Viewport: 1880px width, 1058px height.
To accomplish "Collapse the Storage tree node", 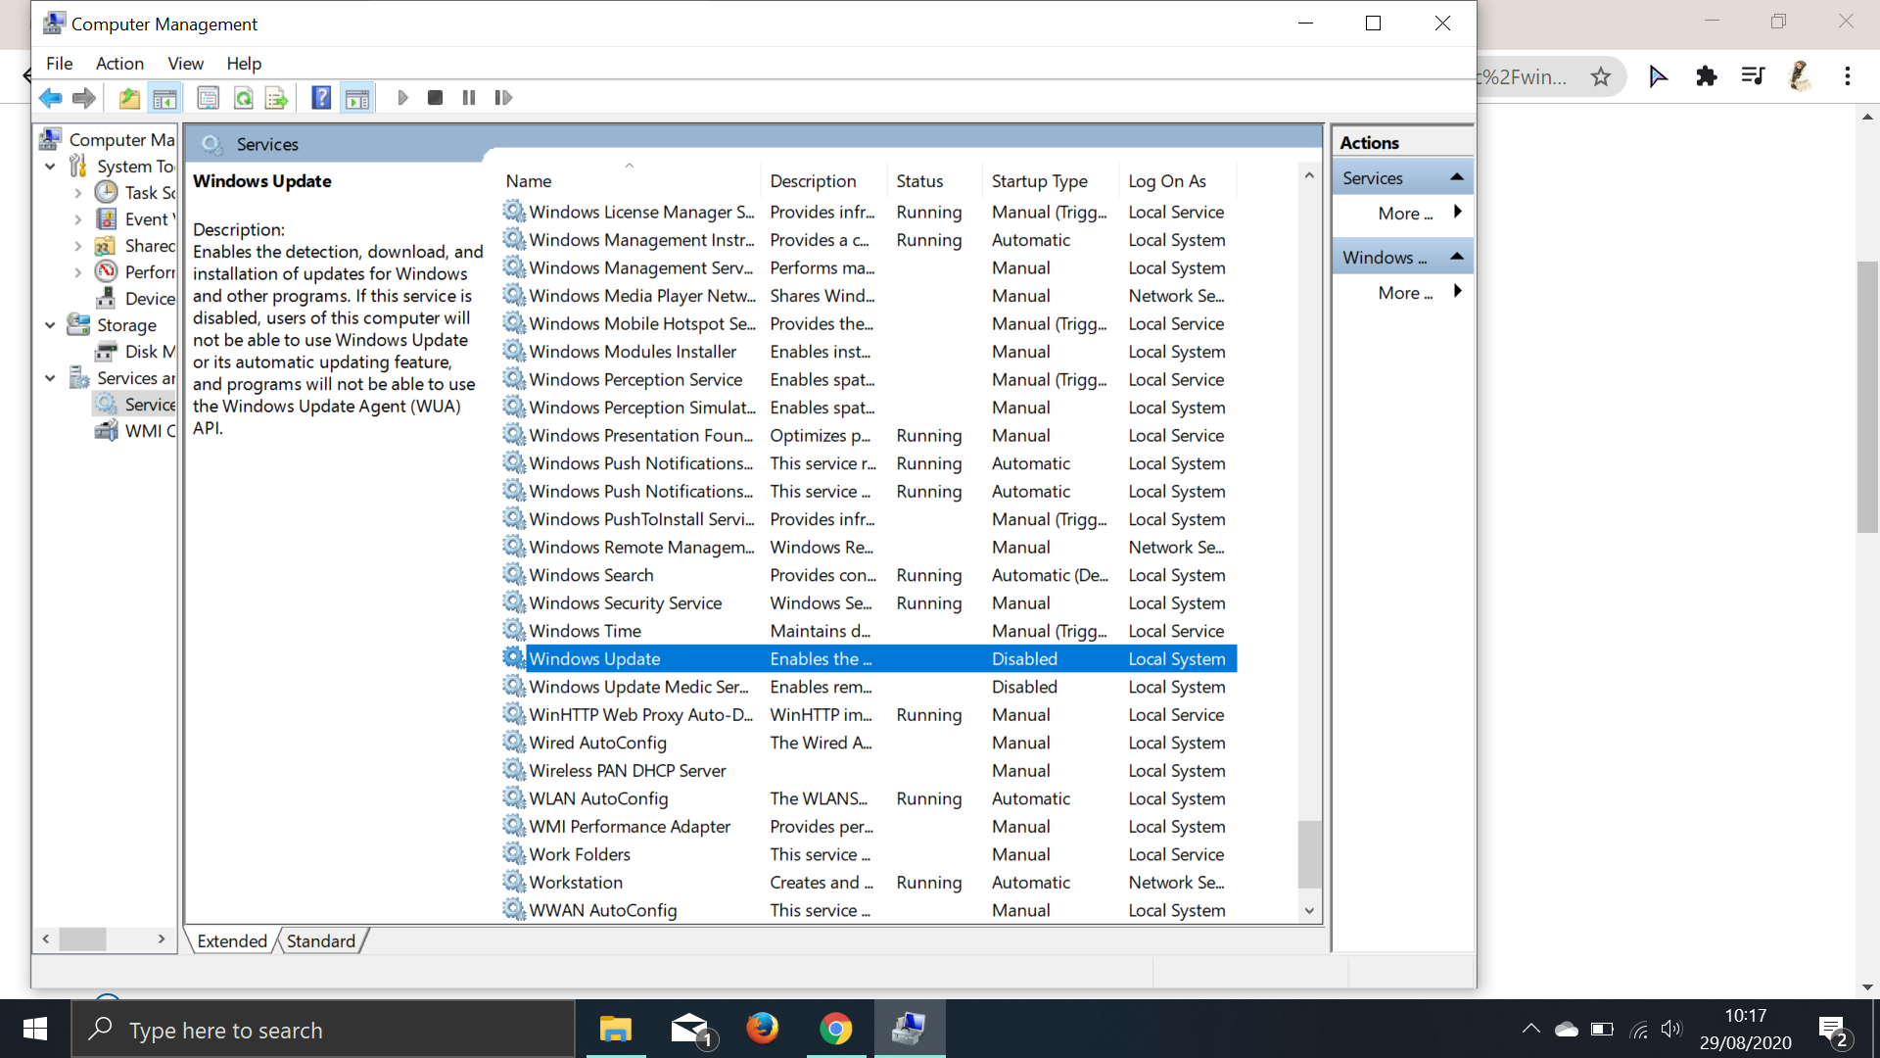I will point(50,325).
